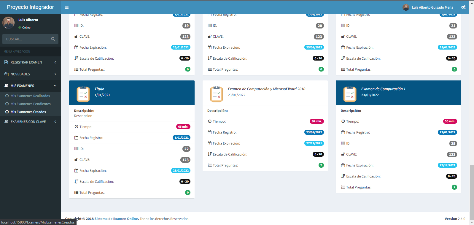Click the clock icon next to Tiempo in the Titulo card
The height and width of the screenshot is (225, 474).
76,127
